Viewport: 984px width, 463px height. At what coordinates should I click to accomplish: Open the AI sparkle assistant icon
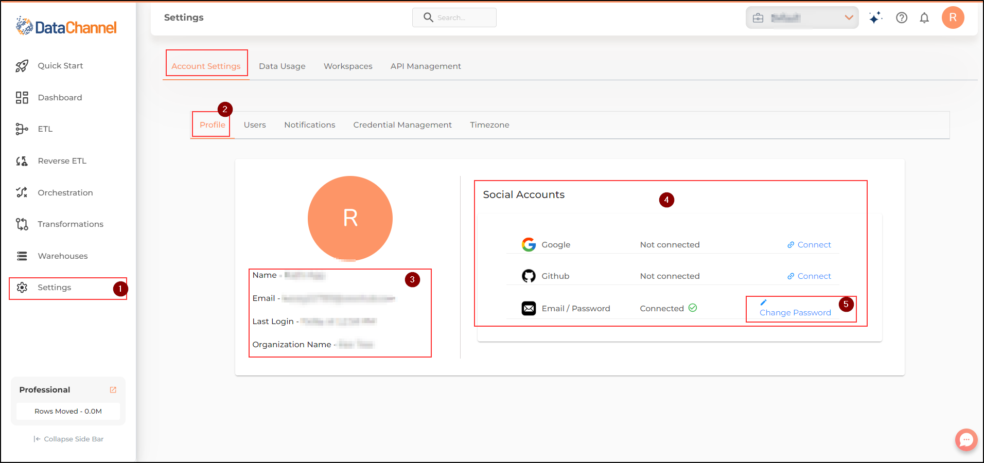[875, 18]
